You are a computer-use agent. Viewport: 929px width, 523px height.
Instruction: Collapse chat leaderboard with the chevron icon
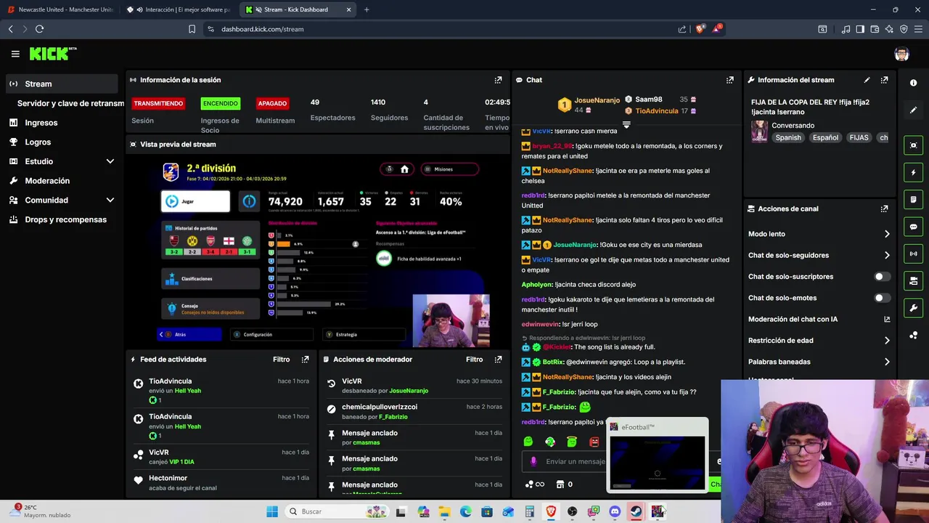pos(626,125)
